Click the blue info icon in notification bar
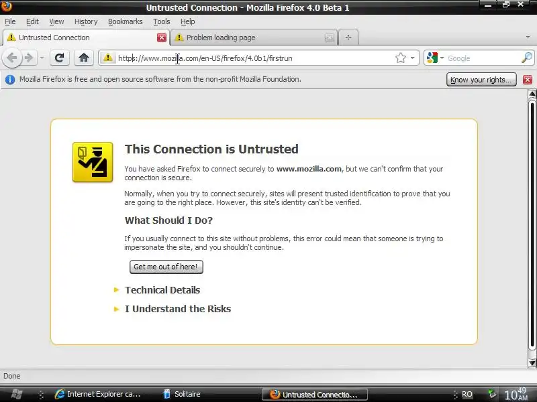This screenshot has height=402, width=537. [x=10, y=80]
